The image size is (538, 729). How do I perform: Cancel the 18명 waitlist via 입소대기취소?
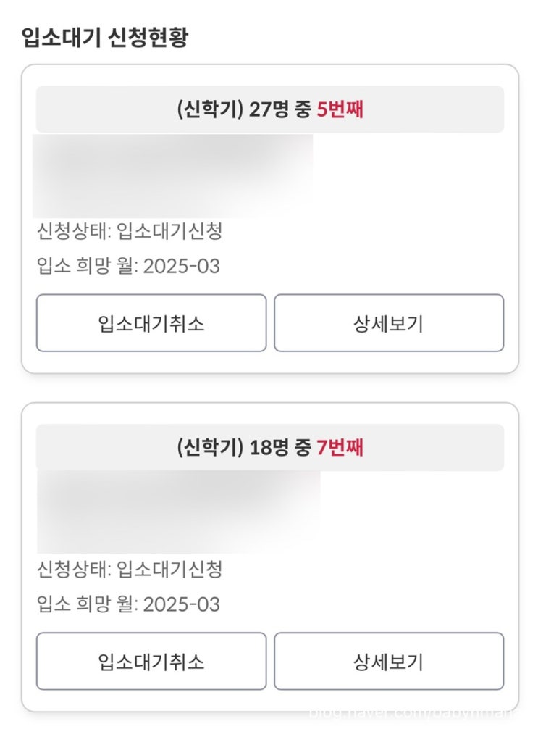click(151, 661)
